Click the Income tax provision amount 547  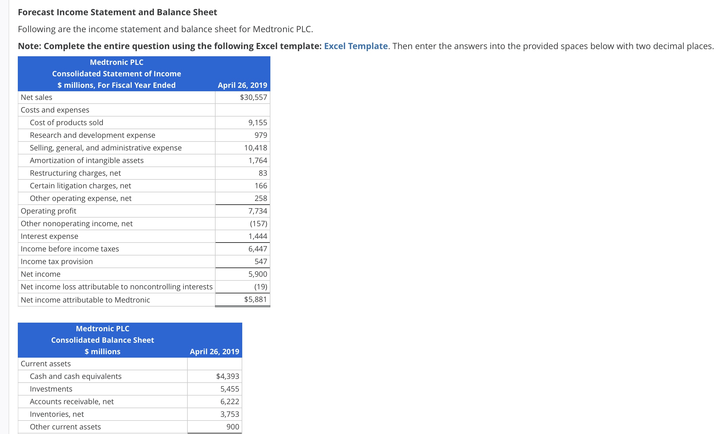(261, 261)
